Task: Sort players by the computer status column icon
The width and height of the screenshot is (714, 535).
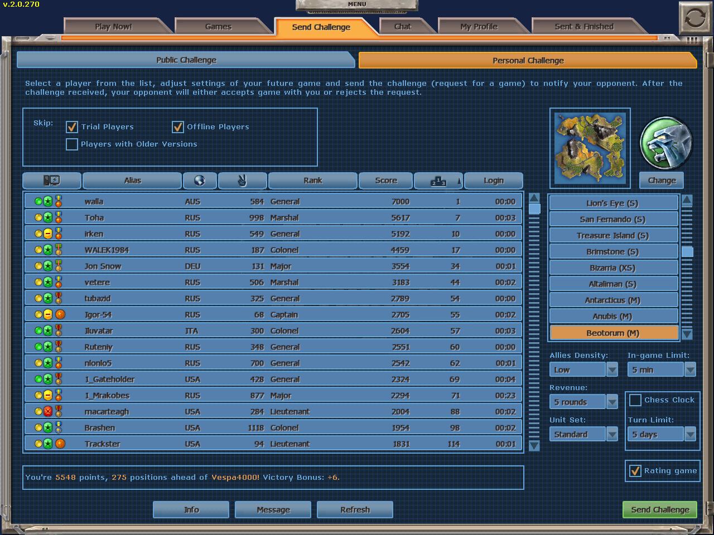Action: (52, 181)
